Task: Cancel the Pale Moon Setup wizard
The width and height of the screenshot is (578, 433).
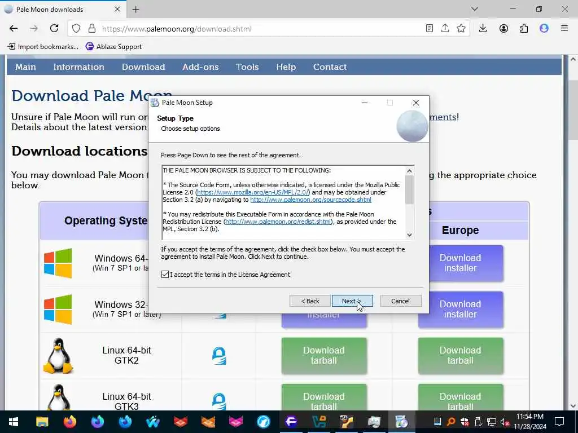Action: tap(401, 301)
